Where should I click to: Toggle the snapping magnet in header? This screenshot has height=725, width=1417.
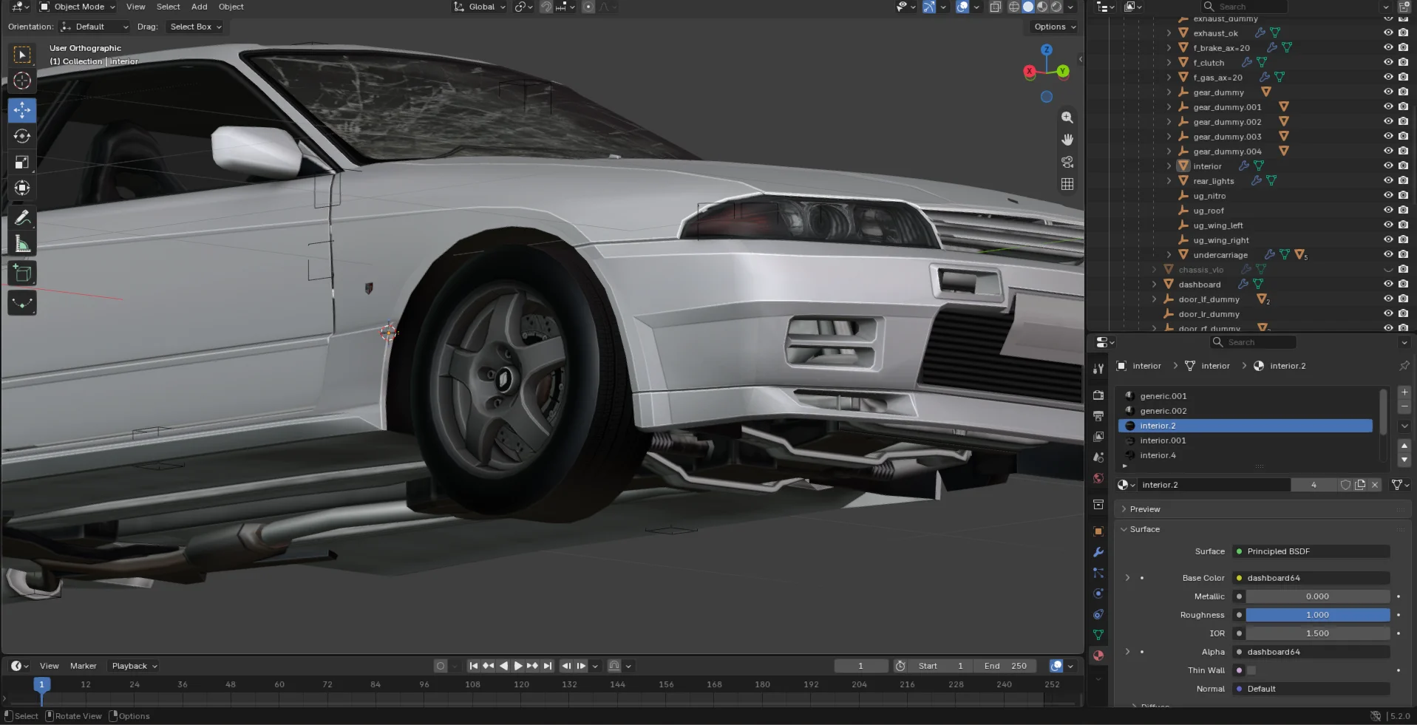pyautogui.click(x=546, y=7)
